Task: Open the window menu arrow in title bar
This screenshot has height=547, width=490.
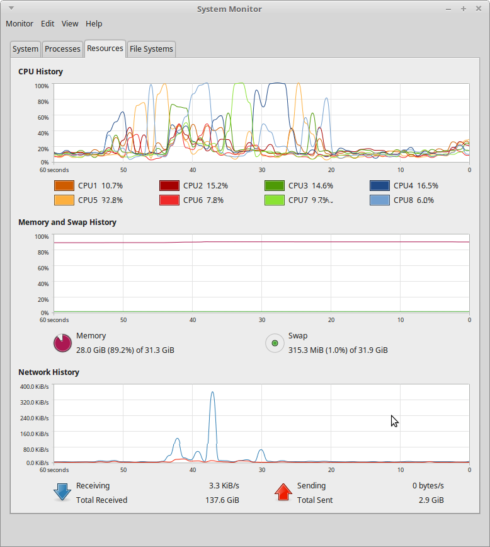Action: (11, 8)
